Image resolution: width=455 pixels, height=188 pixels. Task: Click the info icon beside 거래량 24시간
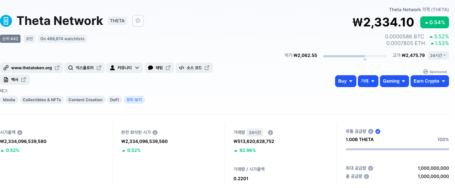[270, 133]
